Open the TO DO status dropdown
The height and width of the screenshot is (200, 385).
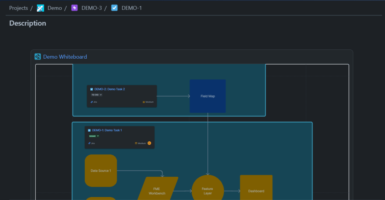(96, 95)
